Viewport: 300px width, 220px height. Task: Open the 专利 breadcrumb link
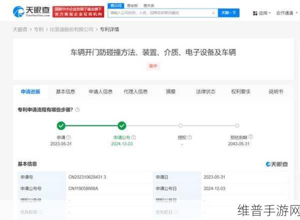pos(39,29)
